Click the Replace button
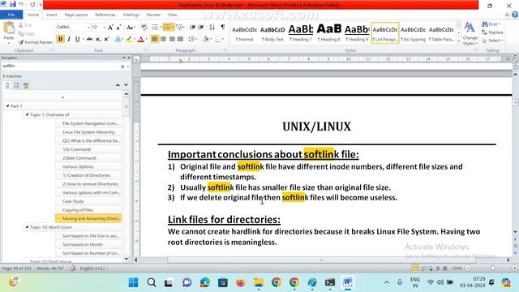519x292 pixels. coord(492,32)
